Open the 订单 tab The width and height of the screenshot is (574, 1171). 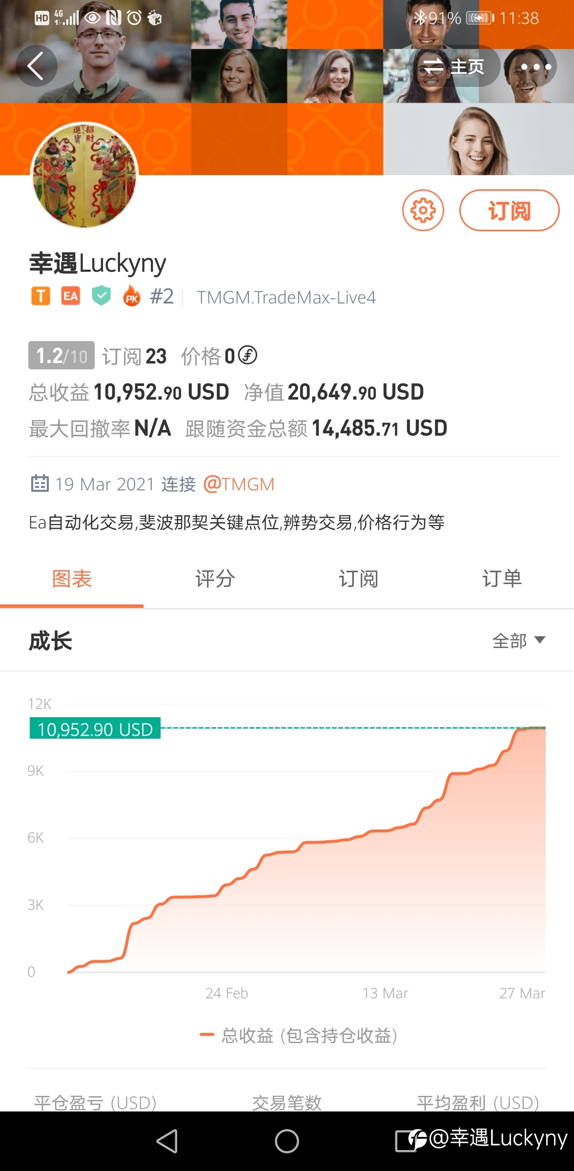(502, 579)
